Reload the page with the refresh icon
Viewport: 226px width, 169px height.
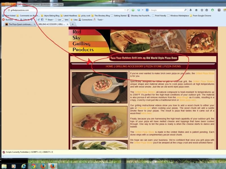coord(128,10)
